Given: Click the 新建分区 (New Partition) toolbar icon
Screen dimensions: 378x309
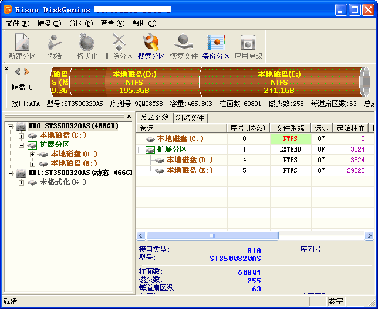Looking at the screenshot, I should coord(22,46).
